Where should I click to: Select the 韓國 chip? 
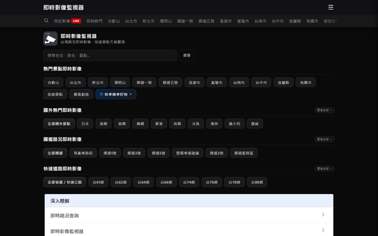pyautogui.click(x=140, y=124)
